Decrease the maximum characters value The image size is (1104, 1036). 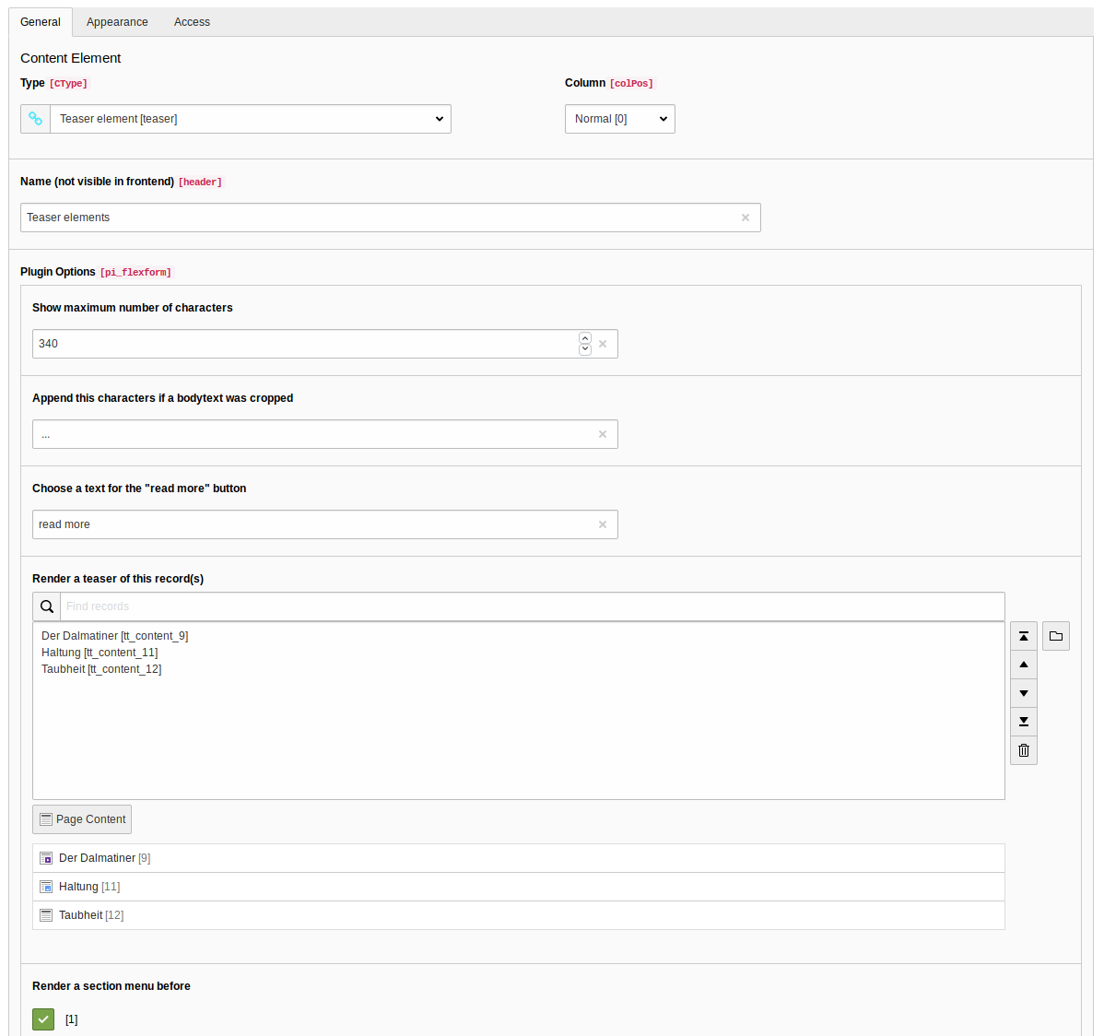[x=585, y=349]
